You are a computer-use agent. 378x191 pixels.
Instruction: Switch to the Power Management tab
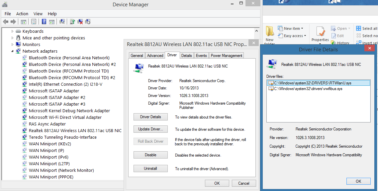pyautogui.click(x=227, y=56)
